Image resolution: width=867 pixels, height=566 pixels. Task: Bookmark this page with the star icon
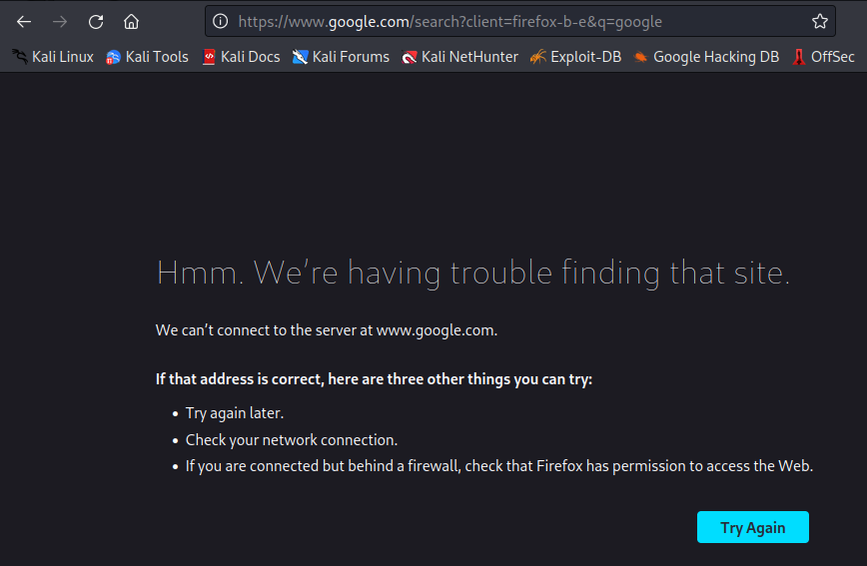pos(819,22)
